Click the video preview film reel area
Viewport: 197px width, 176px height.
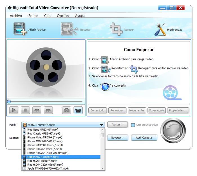46,69
